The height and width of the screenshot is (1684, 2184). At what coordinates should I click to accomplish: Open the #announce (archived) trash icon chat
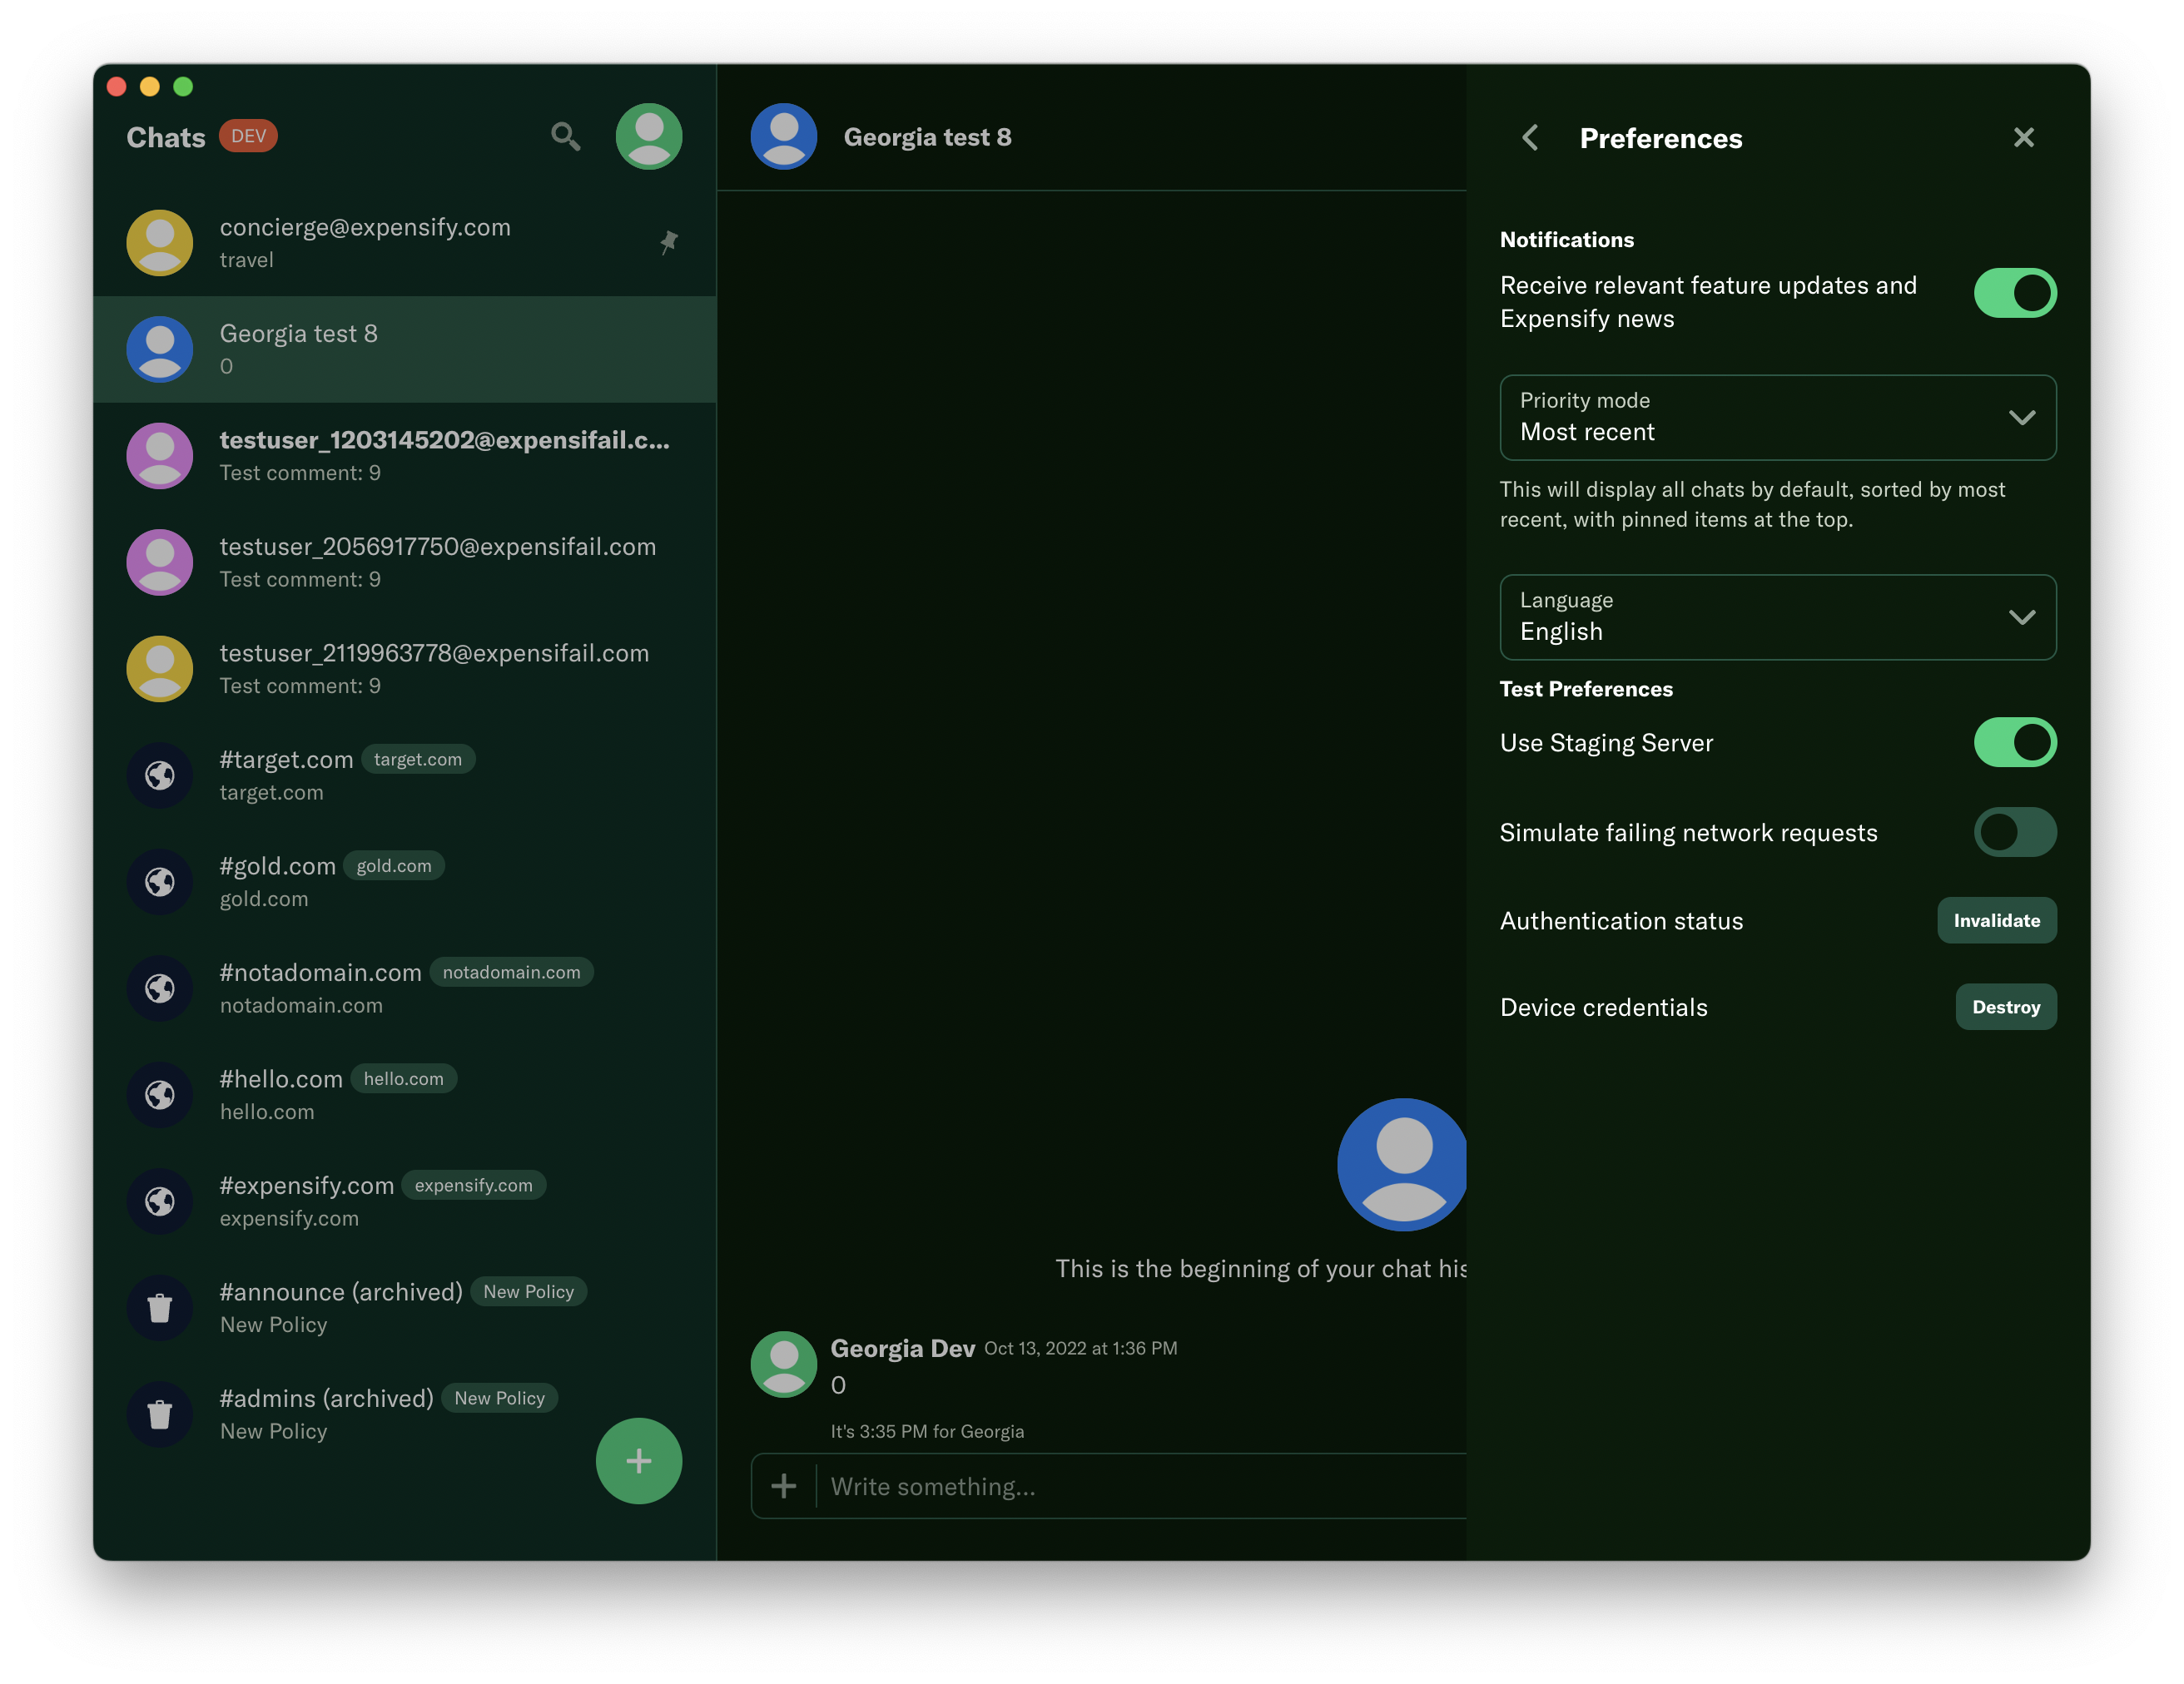160,1307
